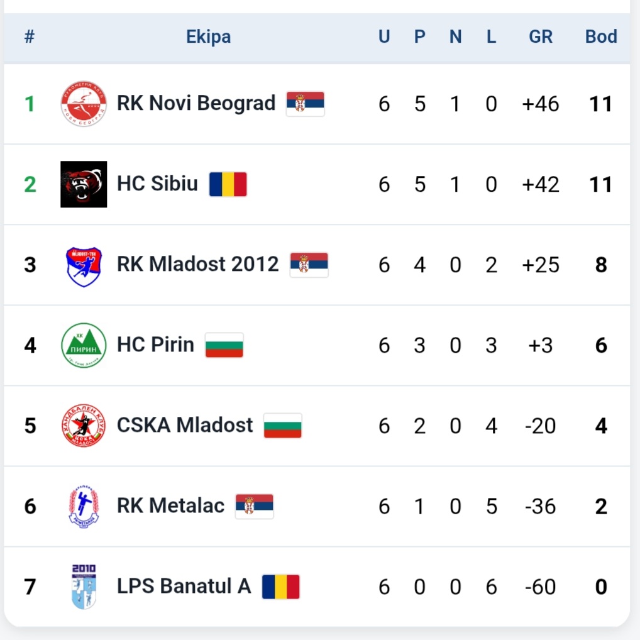Click RK Mladost 2012's points value 8

click(601, 265)
